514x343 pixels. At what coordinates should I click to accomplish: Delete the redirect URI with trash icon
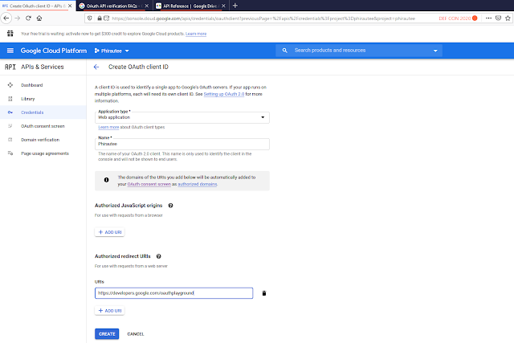[x=264, y=293]
